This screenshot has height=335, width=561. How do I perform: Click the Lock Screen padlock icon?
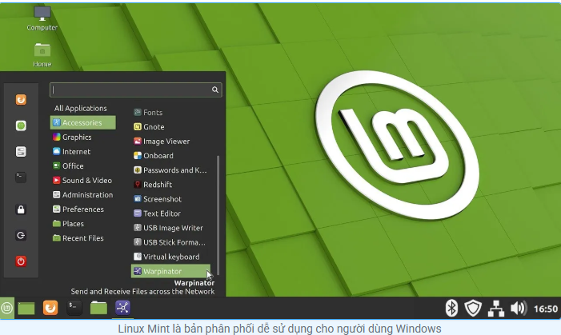pos(21,209)
